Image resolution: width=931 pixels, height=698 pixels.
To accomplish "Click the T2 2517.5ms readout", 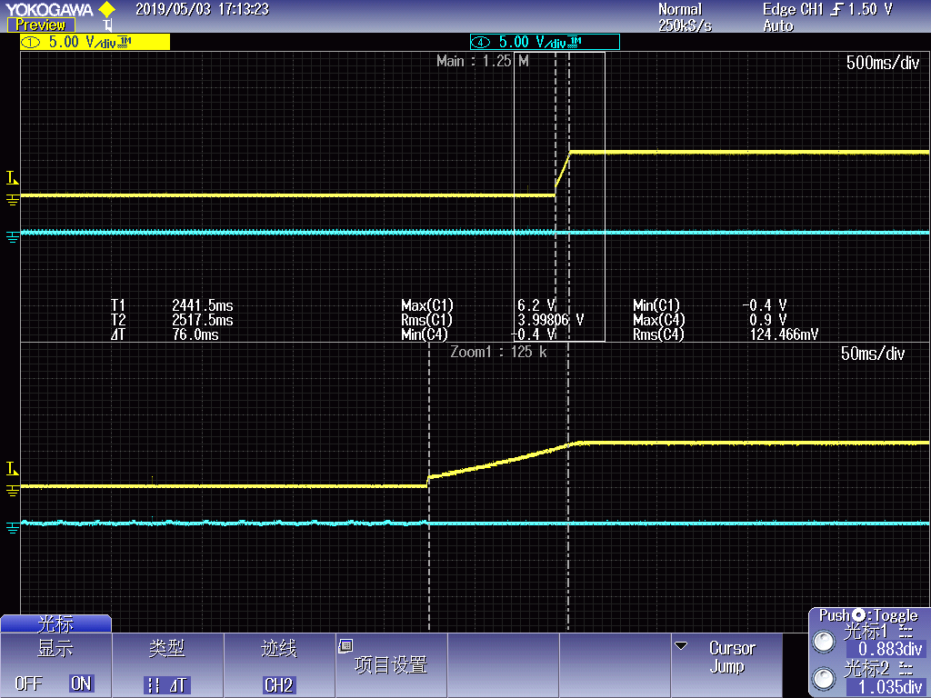I will point(172,320).
